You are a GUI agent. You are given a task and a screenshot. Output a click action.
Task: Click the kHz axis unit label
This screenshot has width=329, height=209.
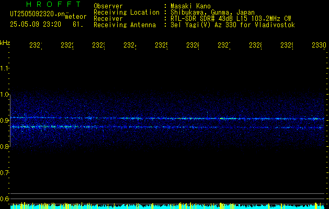coord(5,43)
